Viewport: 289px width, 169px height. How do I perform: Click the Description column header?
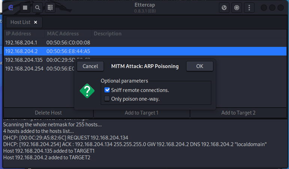point(108,34)
